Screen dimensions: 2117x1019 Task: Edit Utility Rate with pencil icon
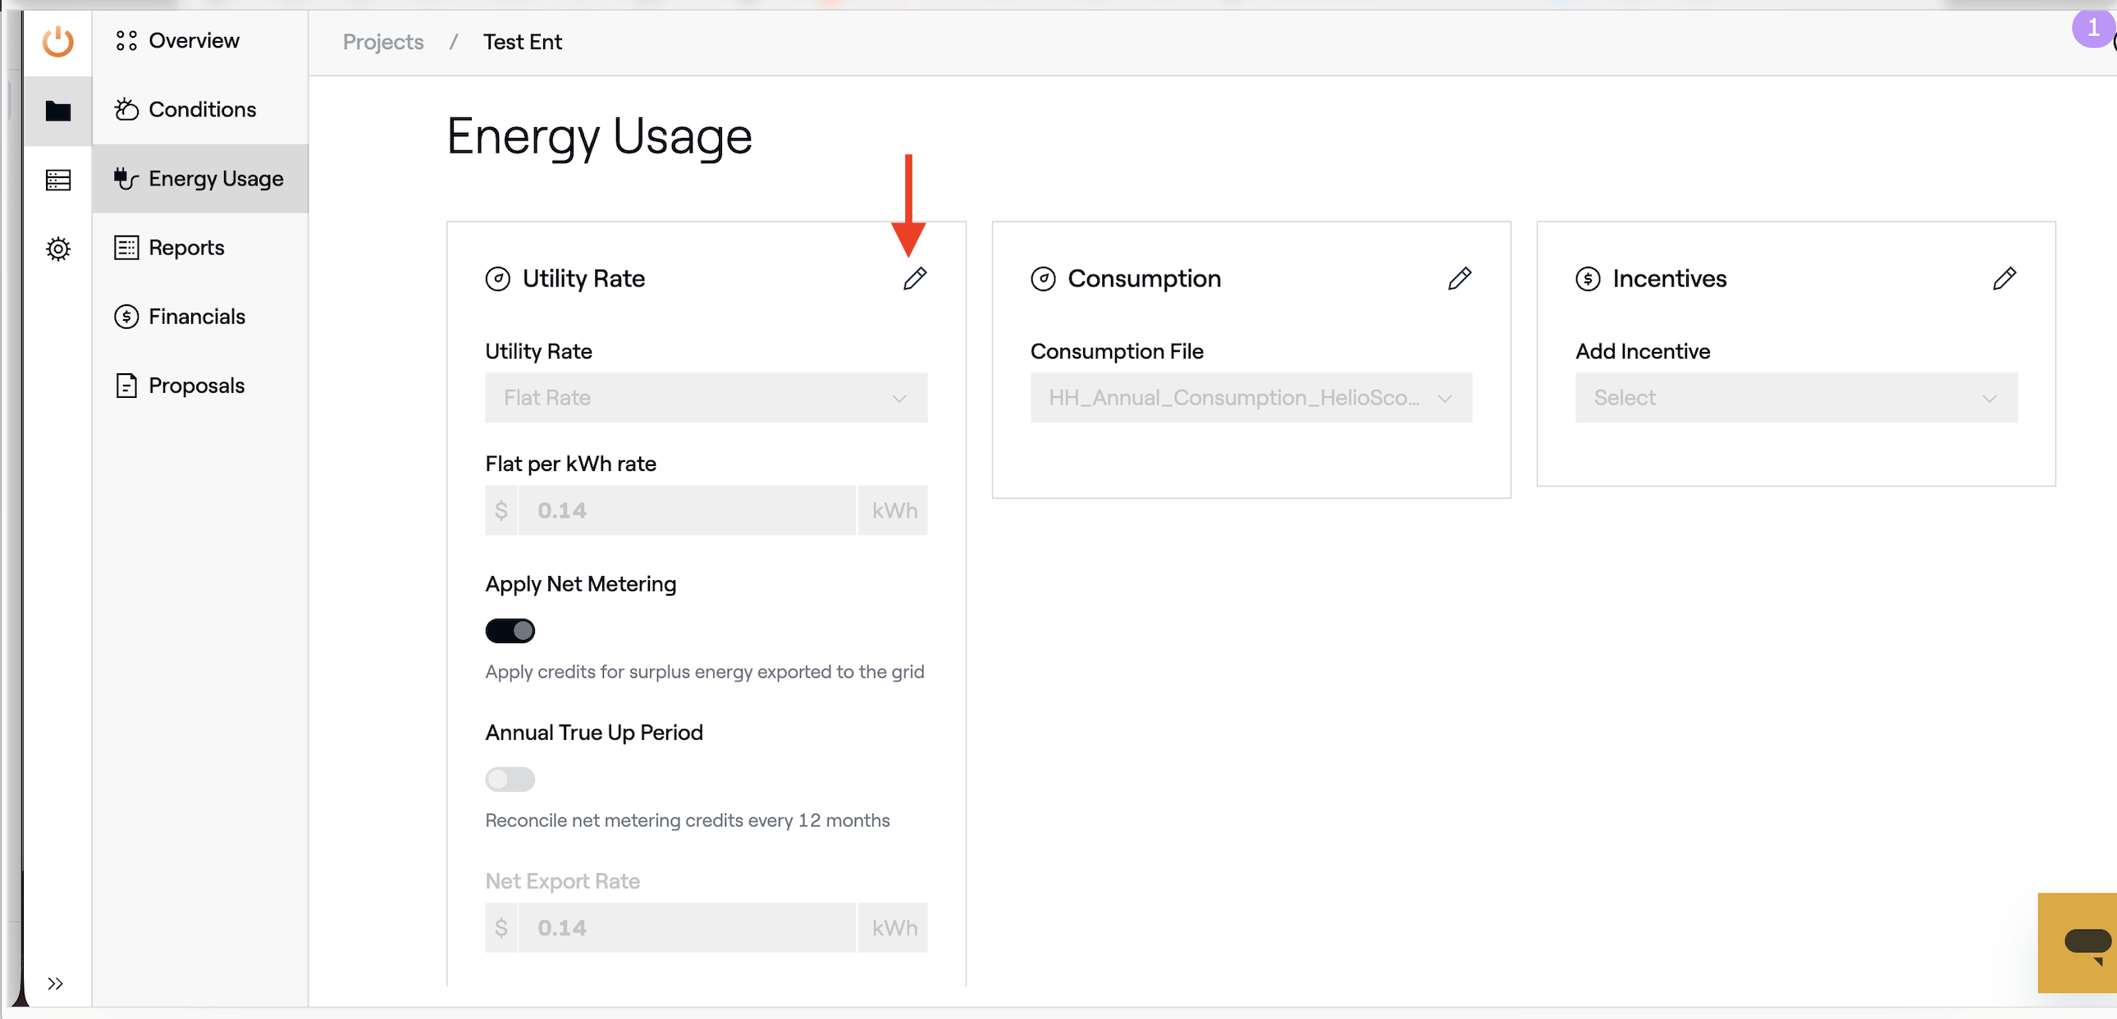pyautogui.click(x=914, y=279)
